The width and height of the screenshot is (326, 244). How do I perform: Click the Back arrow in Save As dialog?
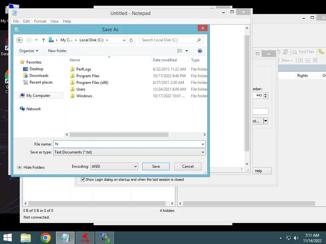coord(19,40)
